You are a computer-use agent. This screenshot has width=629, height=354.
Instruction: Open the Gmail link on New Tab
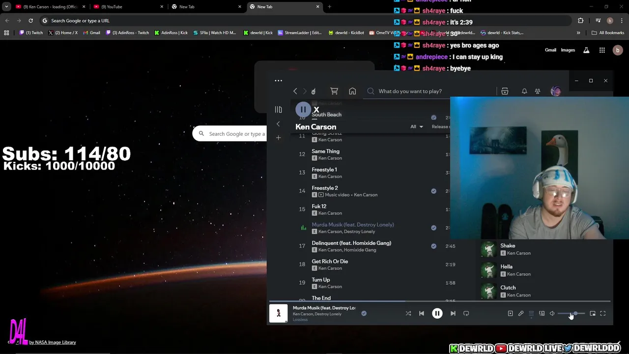[x=550, y=50]
